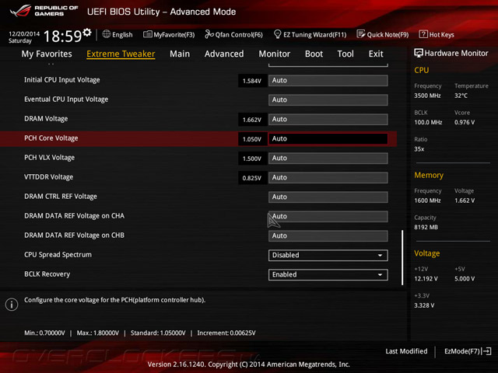Switch to the Tool tab
This screenshot has height=373, width=498.
(x=345, y=54)
